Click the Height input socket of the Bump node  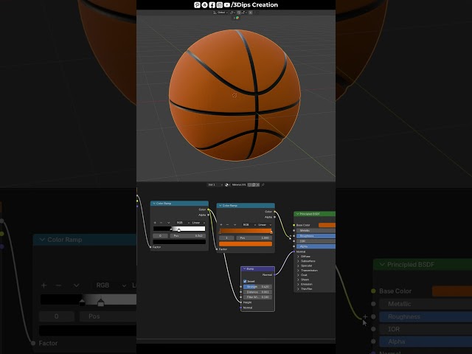click(x=241, y=302)
